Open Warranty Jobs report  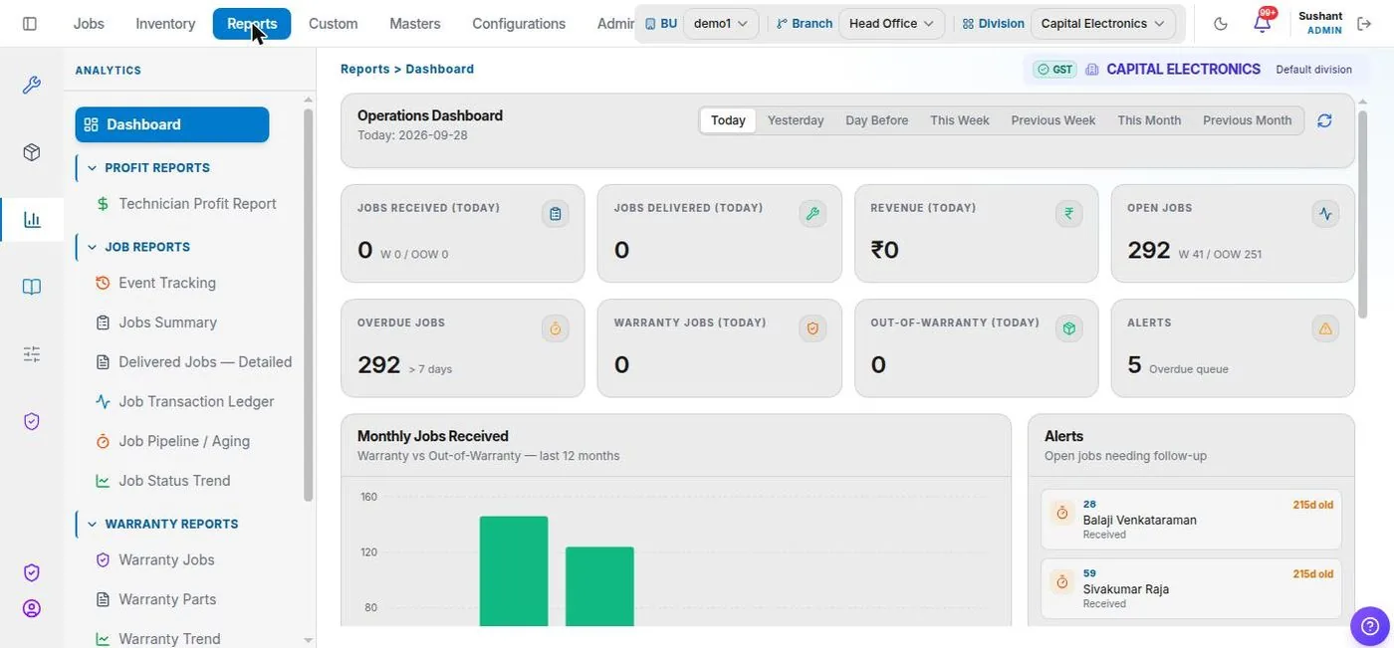(x=155, y=559)
